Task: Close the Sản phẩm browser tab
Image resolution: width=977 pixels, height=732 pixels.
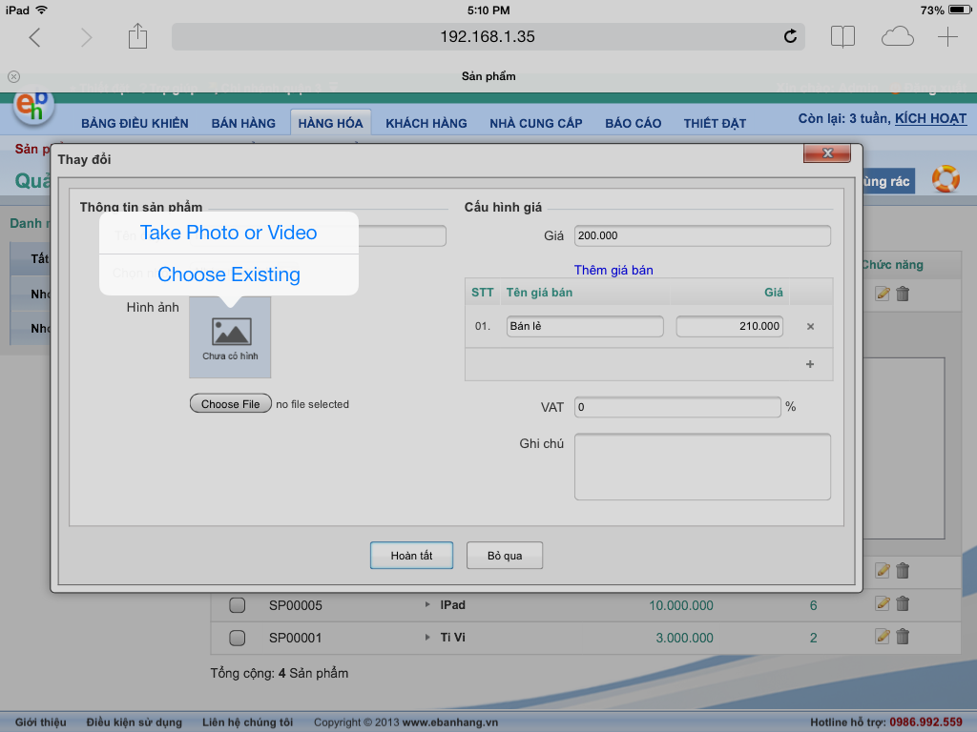Action: coord(13,76)
